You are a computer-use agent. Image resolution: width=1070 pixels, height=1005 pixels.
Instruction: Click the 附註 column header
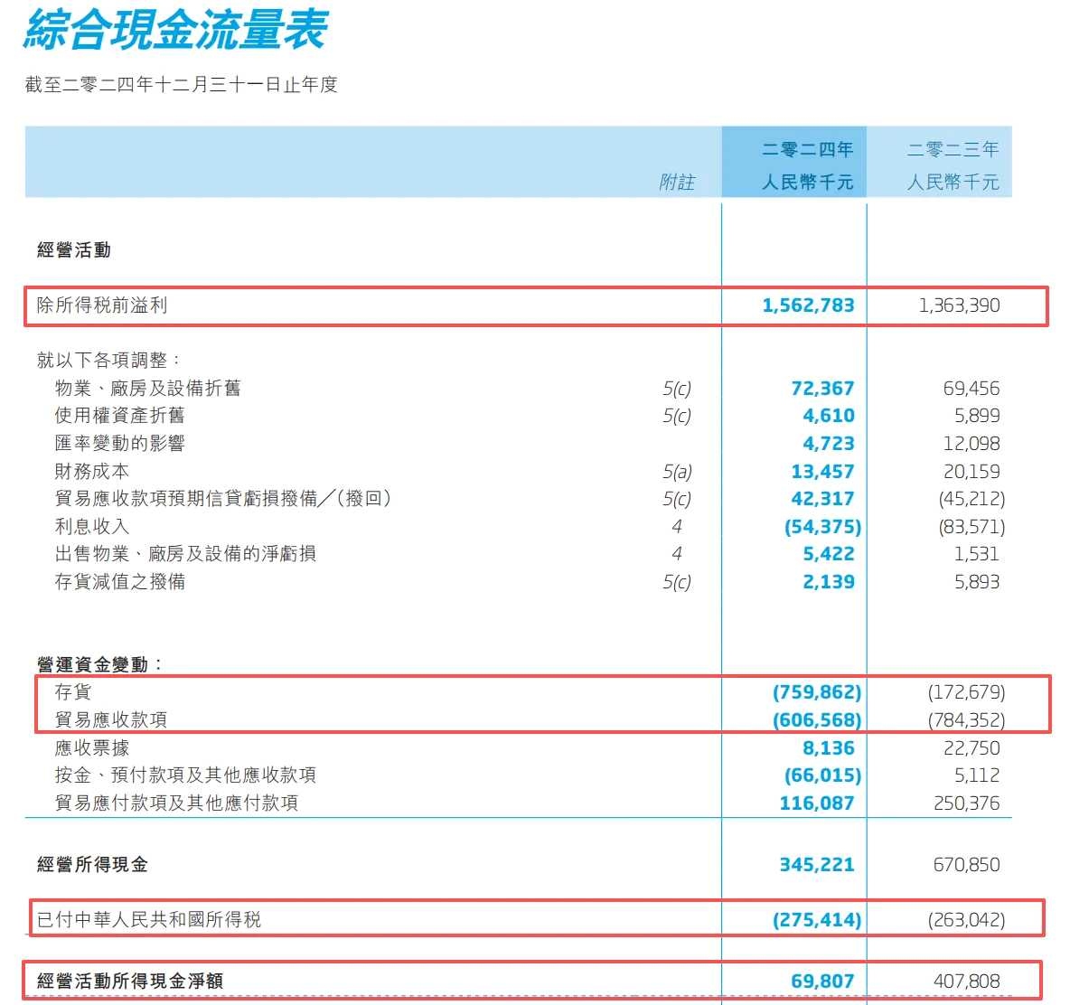[x=677, y=183]
